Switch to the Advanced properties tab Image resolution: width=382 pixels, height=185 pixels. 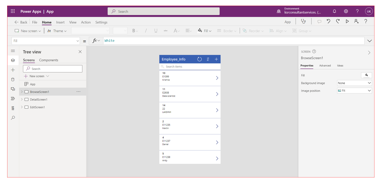coord(325,65)
